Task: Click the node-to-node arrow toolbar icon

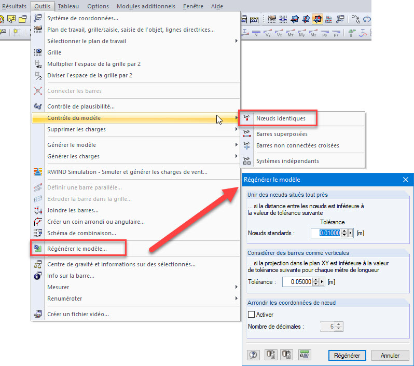Action: pyautogui.click(x=356, y=19)
